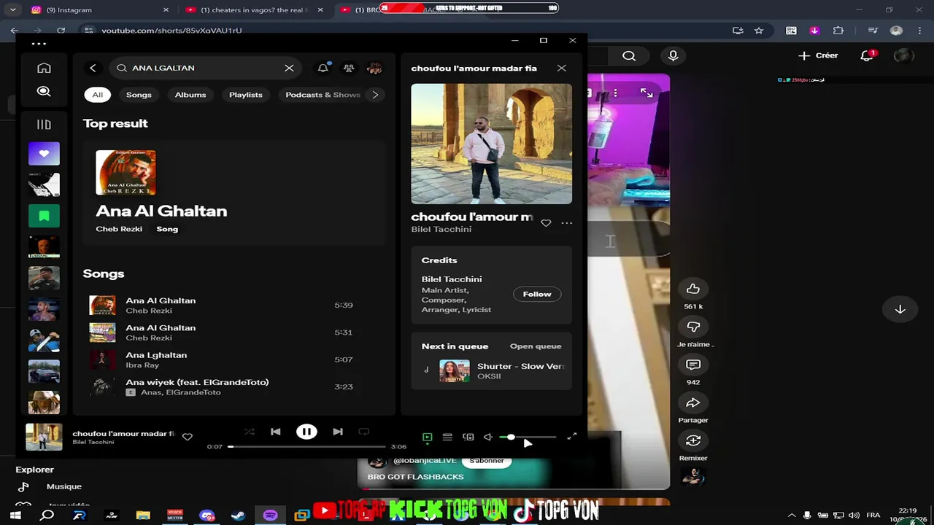Toggle repeat in the player
934x525 pixels.
[363, 432]
